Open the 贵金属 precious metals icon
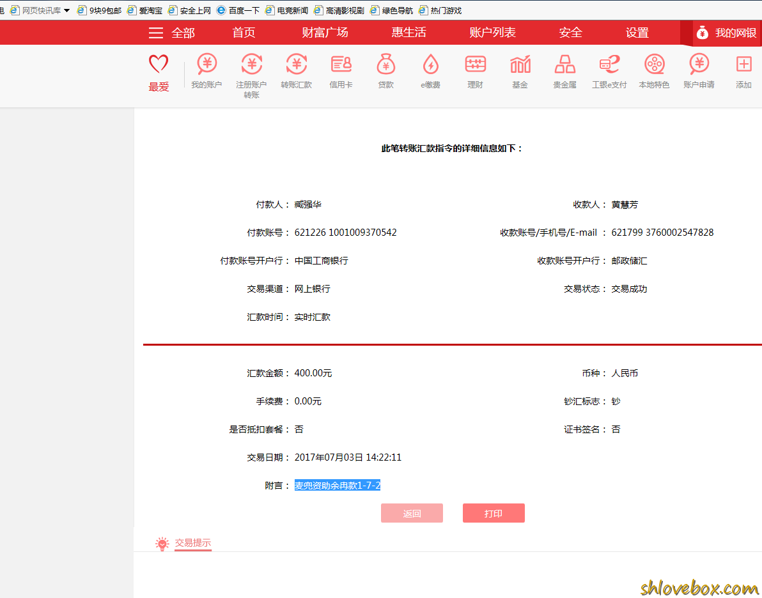 (564, 64)
